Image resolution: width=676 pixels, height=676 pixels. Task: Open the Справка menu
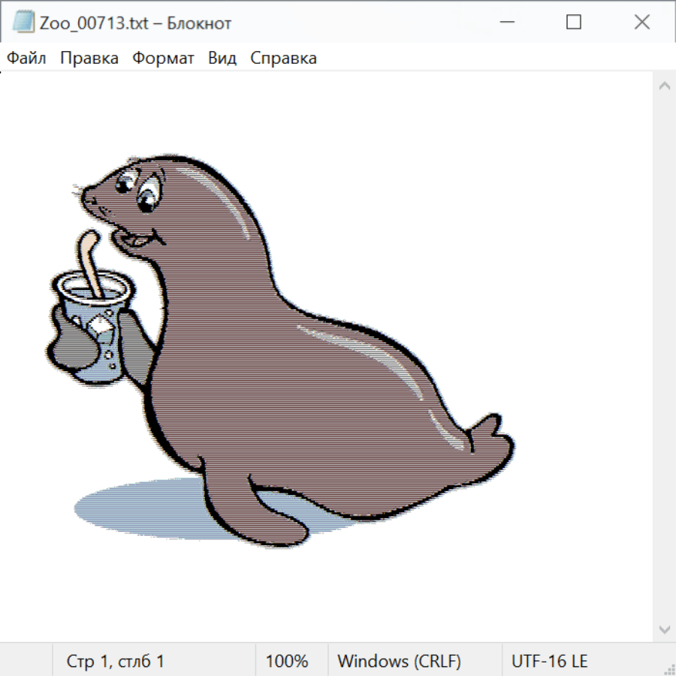coord(283,59)
